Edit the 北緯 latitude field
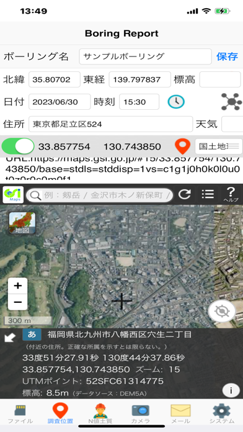The height and width of the screenshot is (432, 243). pyautogui.click(x=55, y=79)
